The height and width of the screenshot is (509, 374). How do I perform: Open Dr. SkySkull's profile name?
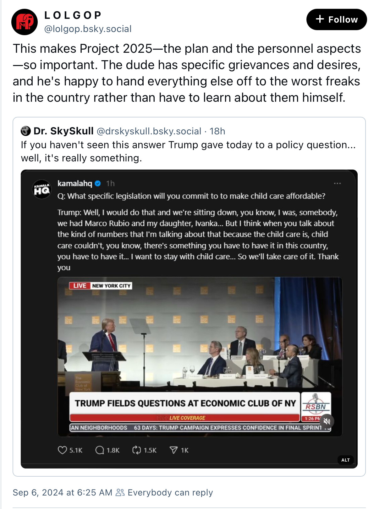coord(63,131)
